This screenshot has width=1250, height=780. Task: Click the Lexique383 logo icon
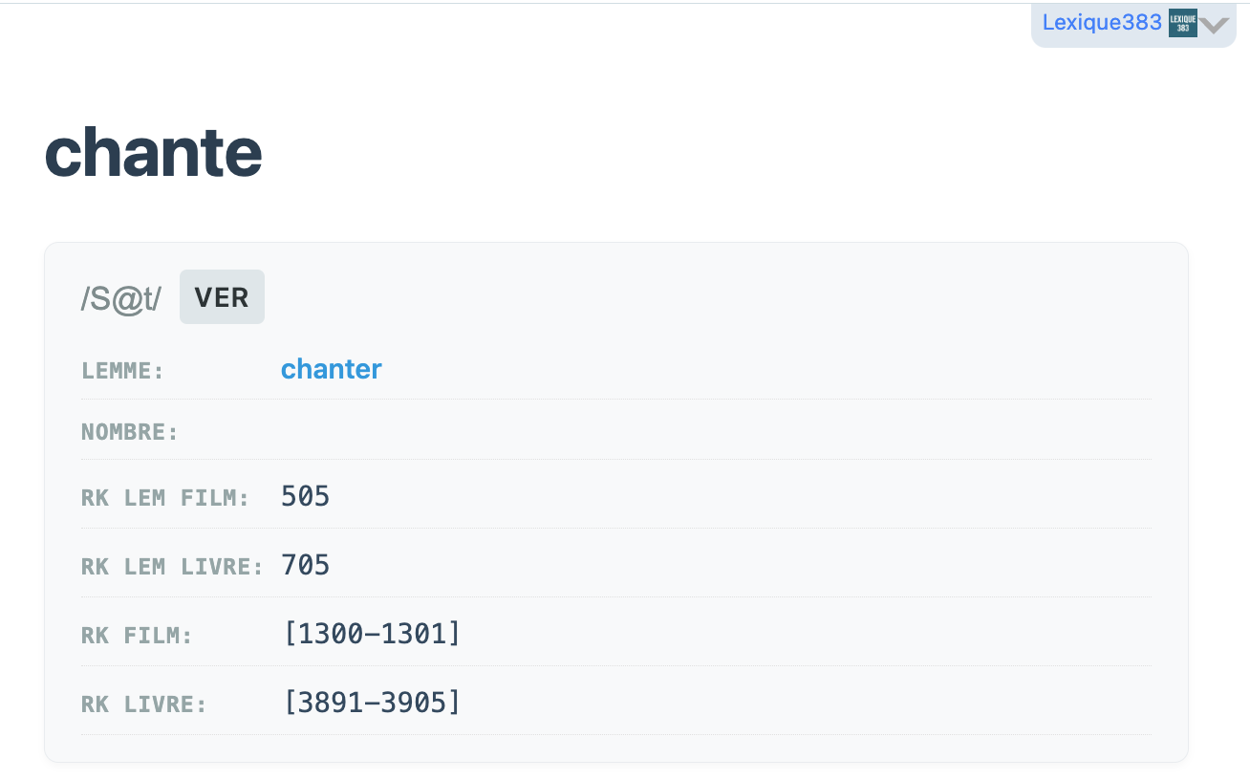(1182, 23)
